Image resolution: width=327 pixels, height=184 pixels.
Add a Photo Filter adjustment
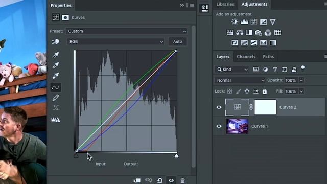click(259, 33)
